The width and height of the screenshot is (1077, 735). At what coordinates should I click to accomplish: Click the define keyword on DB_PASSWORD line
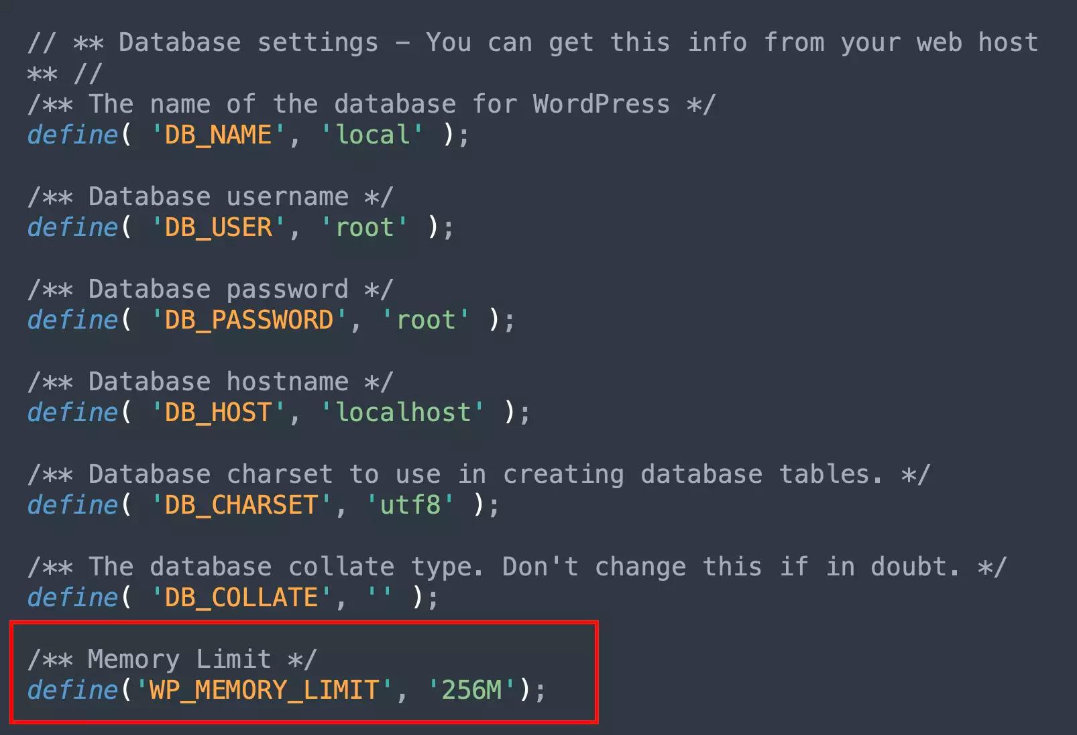[x=72, y=320]
